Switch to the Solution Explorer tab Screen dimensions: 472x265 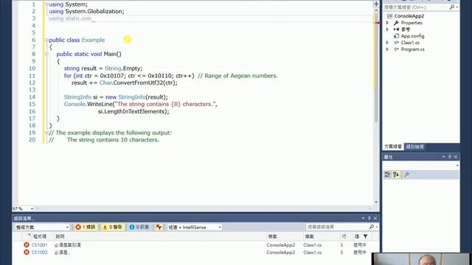(x=393, y=146)
